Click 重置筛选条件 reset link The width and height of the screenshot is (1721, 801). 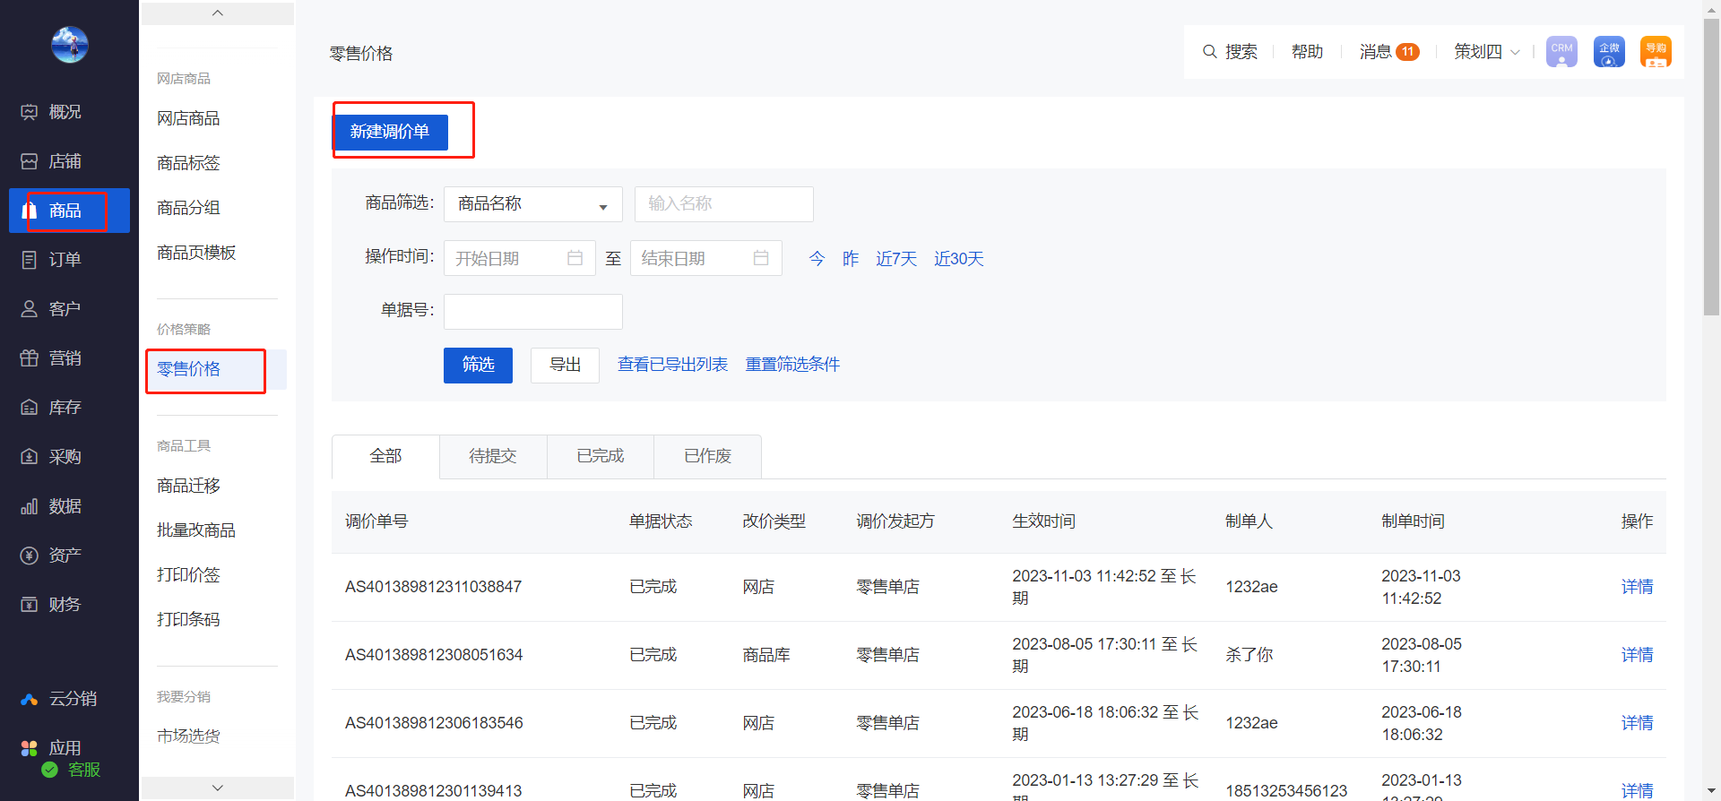pyautogui.click(x=792, y=365)
